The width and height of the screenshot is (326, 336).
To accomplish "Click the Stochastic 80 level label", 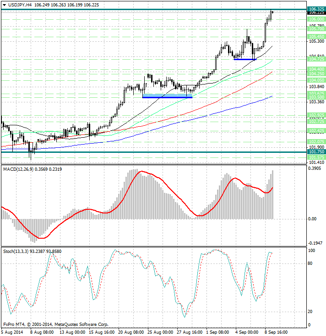I will [310, 263].
